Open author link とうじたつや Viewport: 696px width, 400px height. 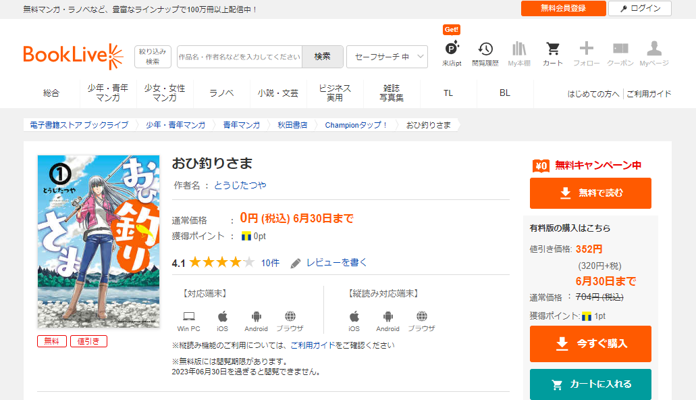coord(240,185)
